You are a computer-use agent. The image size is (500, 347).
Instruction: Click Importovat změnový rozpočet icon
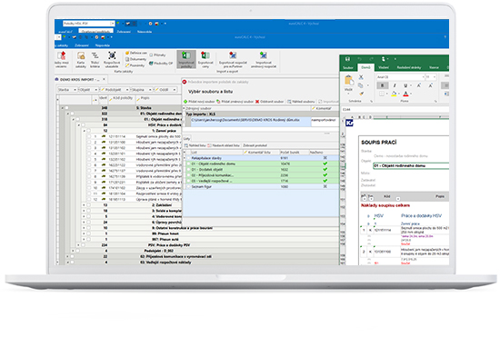click(x=264, y=59)
